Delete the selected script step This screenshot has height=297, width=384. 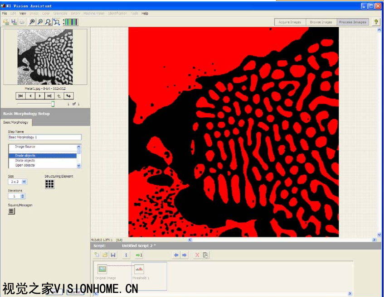point(197,255)
